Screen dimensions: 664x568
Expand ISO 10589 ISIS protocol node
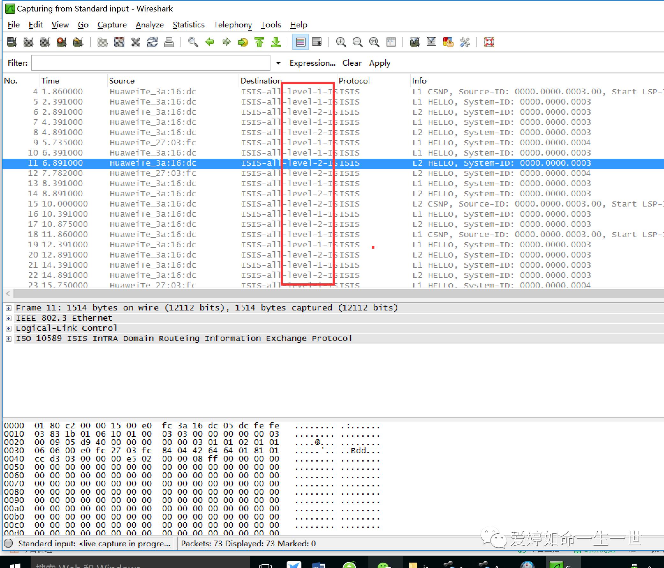9,339
